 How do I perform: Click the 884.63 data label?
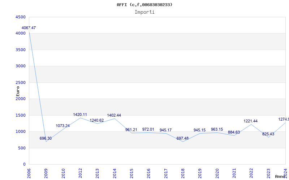tap(234, 132)
